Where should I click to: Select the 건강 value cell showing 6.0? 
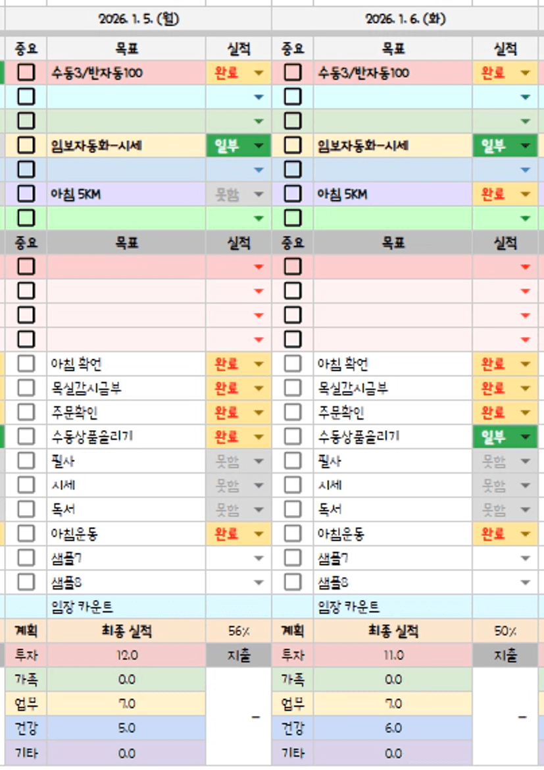[393, 729]
